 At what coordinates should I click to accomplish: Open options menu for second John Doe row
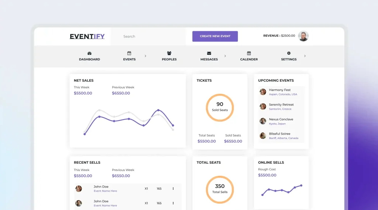pos(173,203)
